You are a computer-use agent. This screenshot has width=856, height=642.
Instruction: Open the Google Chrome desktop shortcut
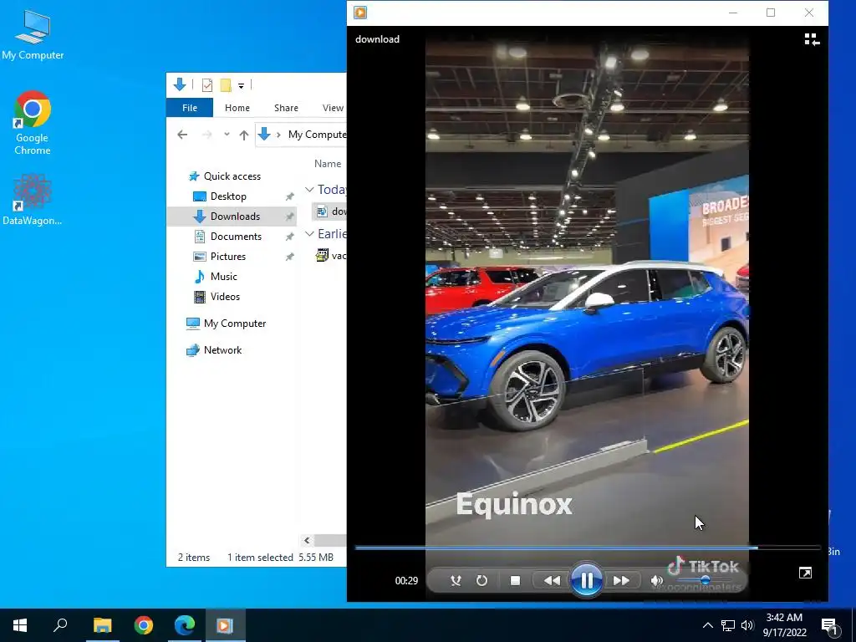pyautogui.click(x=33, y=123)
